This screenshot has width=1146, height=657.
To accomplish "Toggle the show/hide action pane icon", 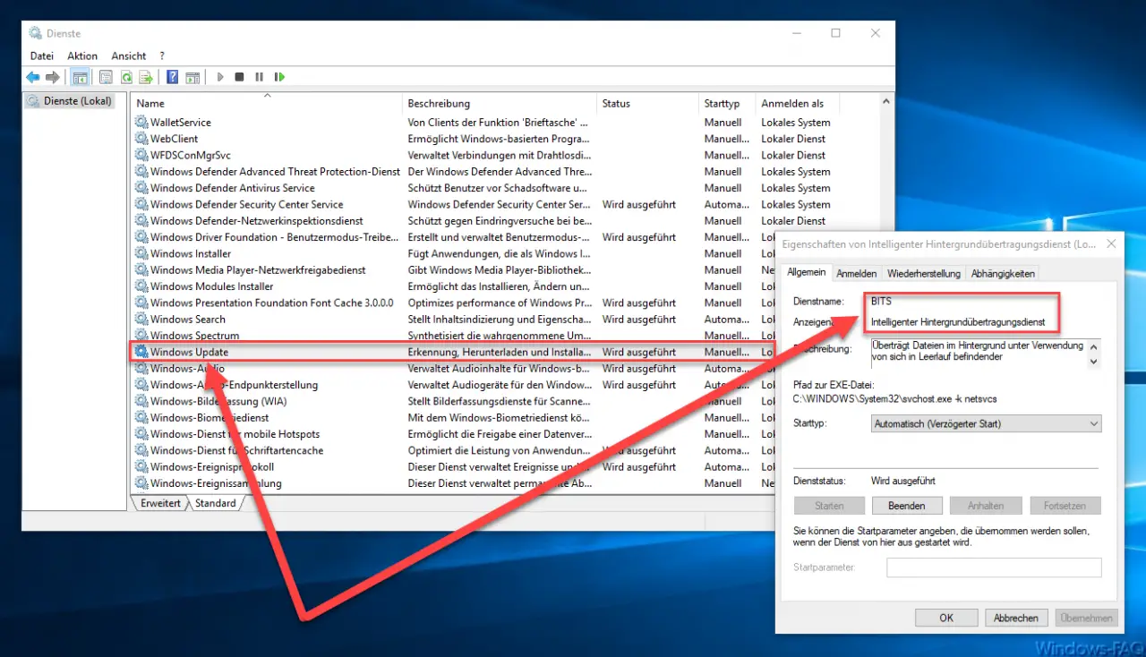I will coord(192,78).
